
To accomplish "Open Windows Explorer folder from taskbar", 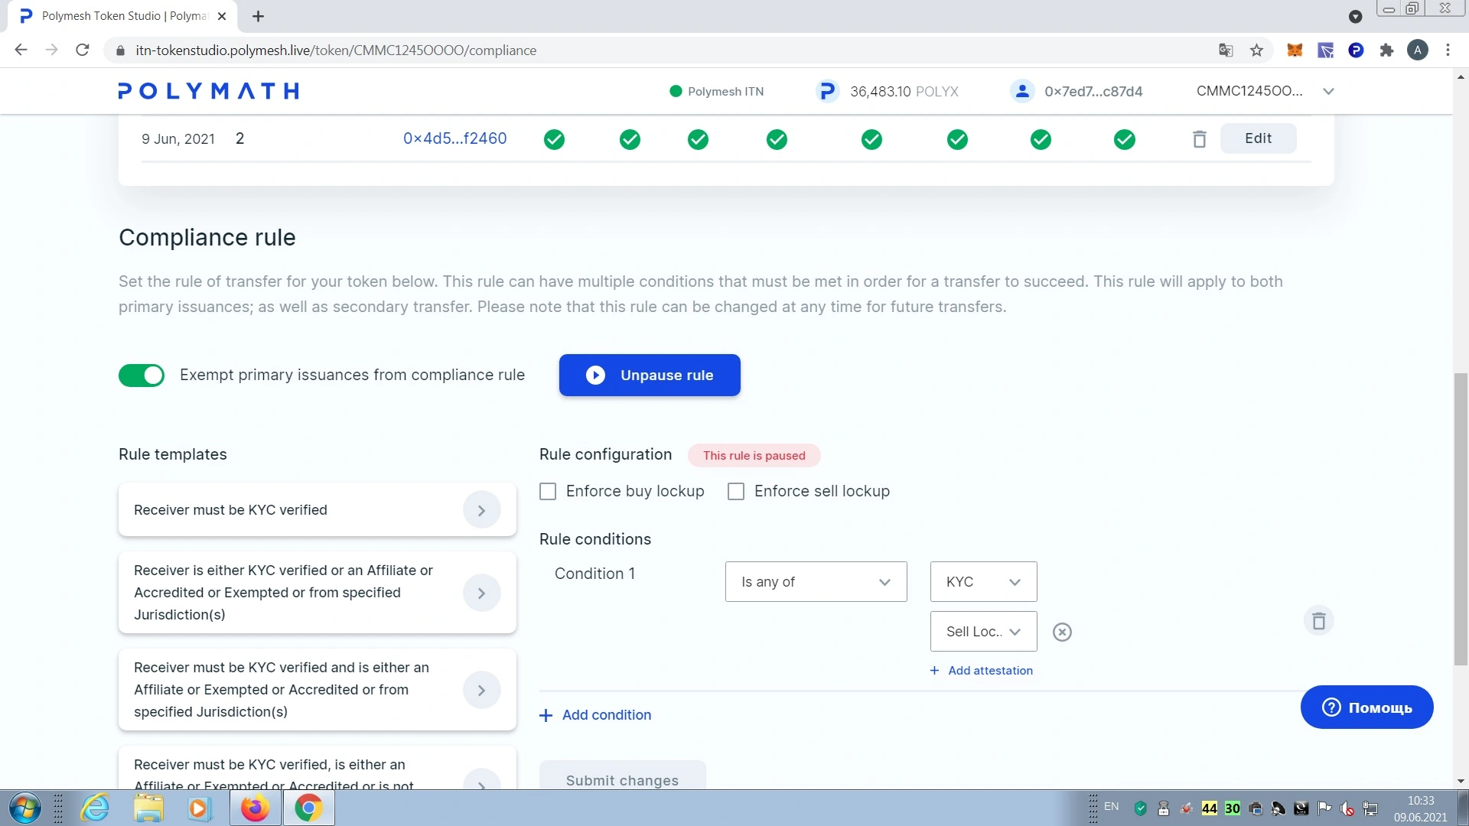I will [x=148, y=808].
